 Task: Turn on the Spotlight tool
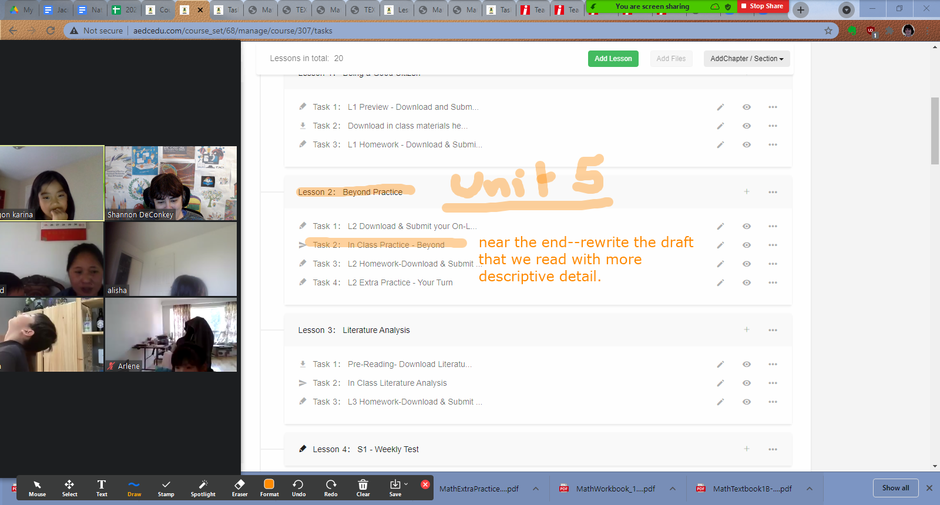point(203,488)
